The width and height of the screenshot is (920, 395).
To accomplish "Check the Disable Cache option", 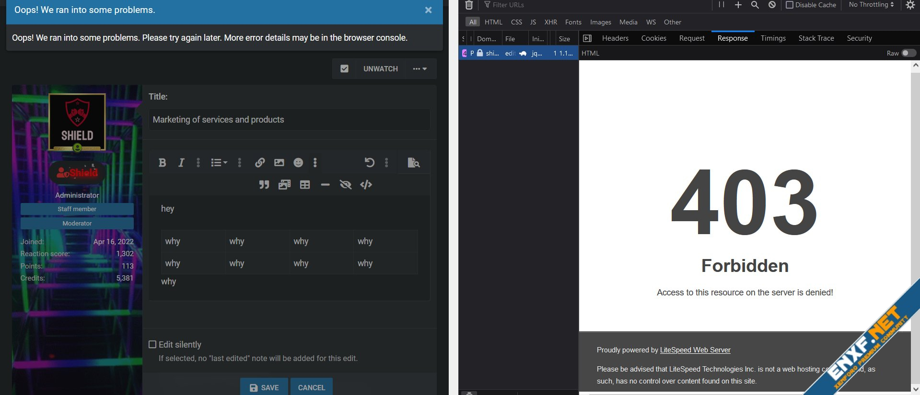I will pyautogui.click(x=790, y=5).
